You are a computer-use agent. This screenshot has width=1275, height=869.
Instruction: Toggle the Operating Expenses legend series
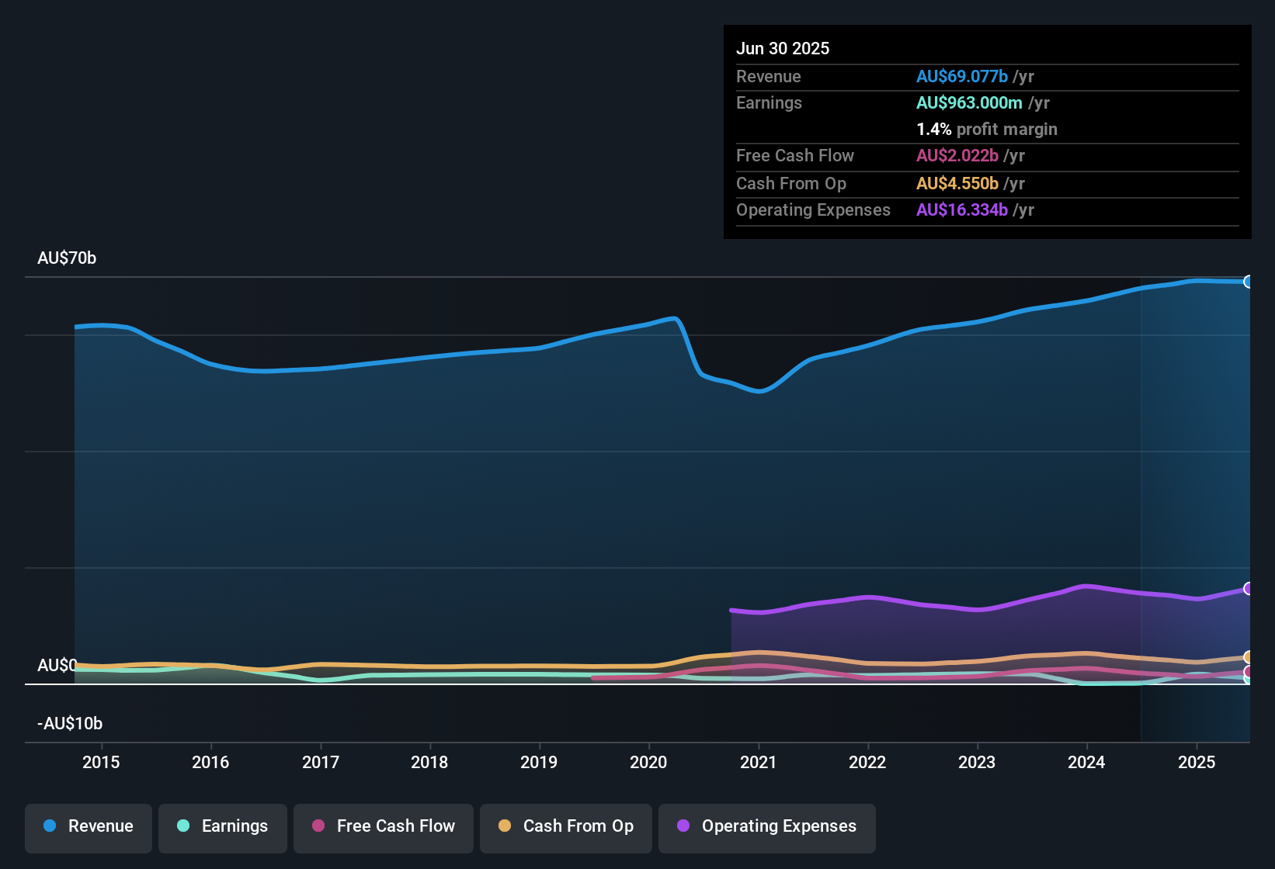[x=767, y=826]
